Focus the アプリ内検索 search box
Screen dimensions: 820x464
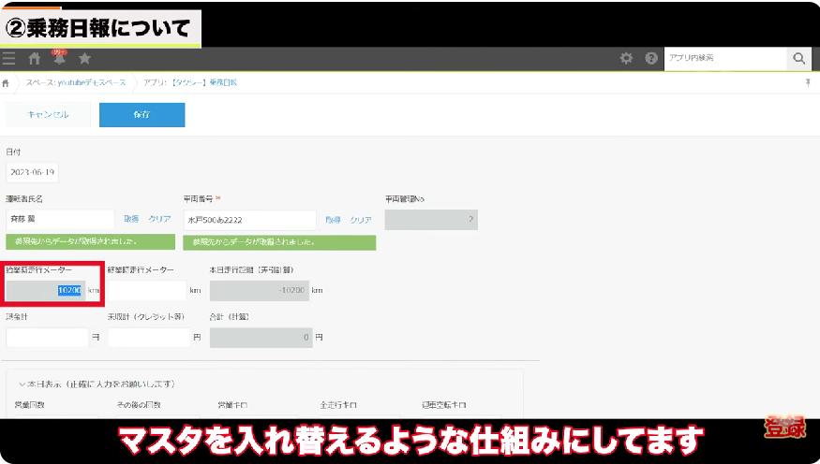725,58
